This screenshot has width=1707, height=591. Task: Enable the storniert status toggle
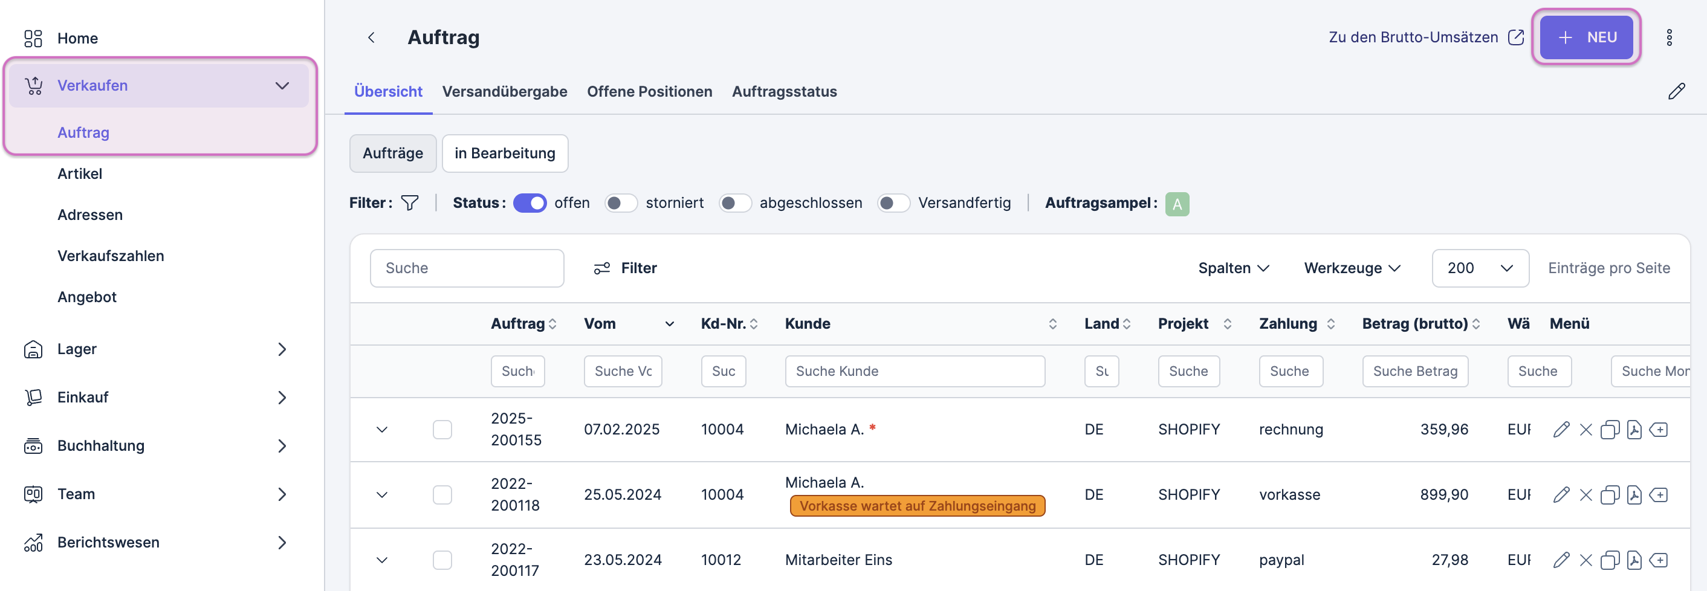(x=621, y=203)
